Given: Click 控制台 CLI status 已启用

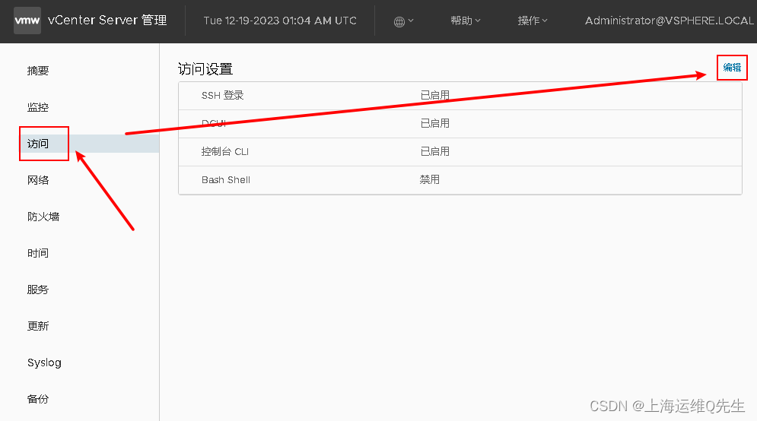Looking at the screenshot, I should (x=435, y=151).
